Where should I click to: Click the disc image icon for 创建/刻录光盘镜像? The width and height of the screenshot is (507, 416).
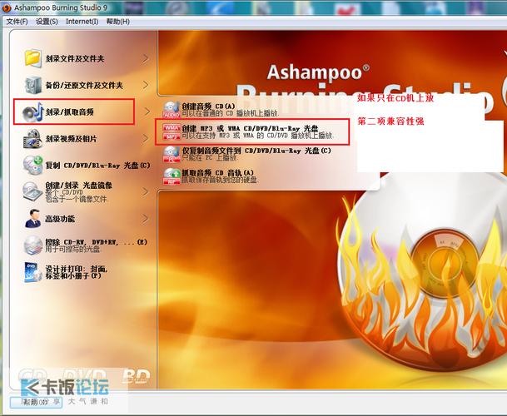[x=32, y=191]
